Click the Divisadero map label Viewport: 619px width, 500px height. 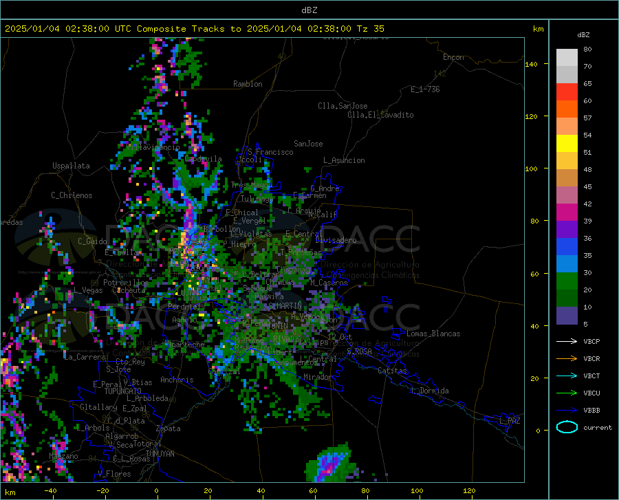pos(336,240)
